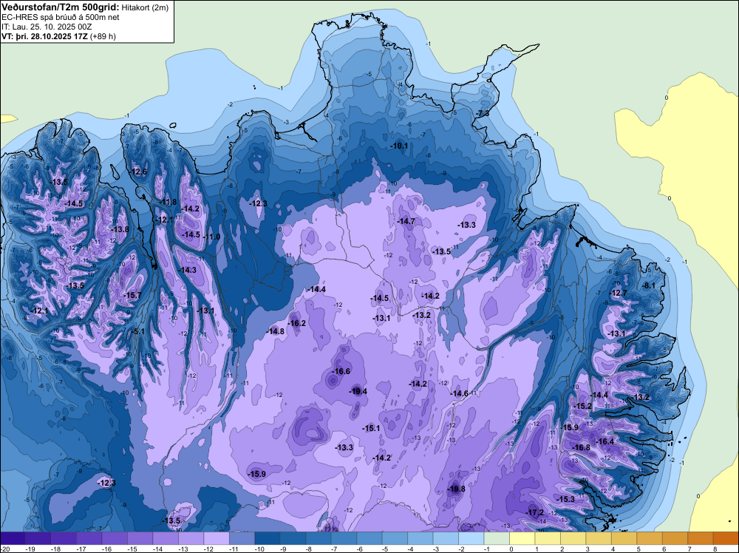Click the -8 label on the legend scale

pyautogui.click(x=310, y=549)
